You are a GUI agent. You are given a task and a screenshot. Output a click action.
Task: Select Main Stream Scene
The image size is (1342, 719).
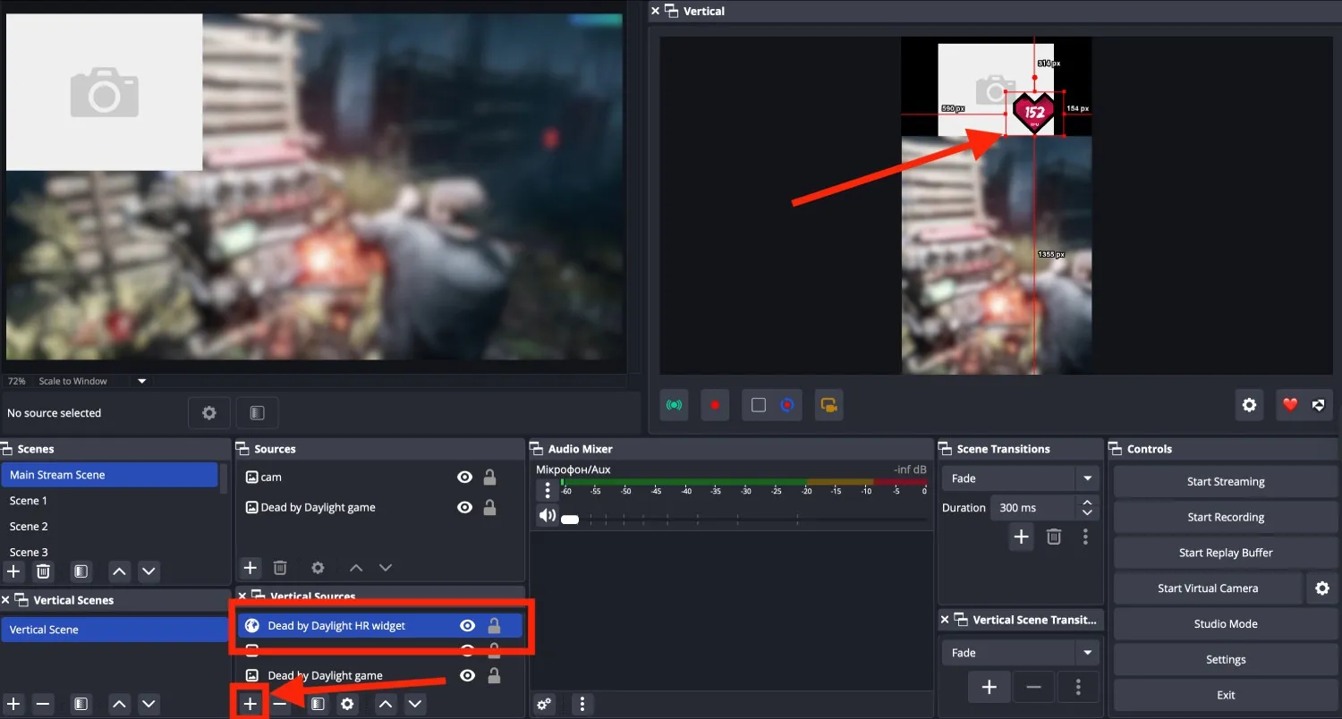[x=110, y=475]
